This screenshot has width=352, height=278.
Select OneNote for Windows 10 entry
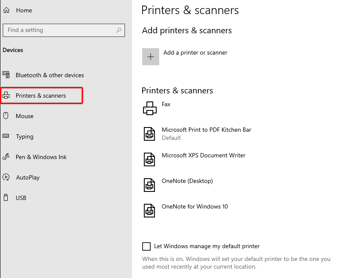point(195,206)
